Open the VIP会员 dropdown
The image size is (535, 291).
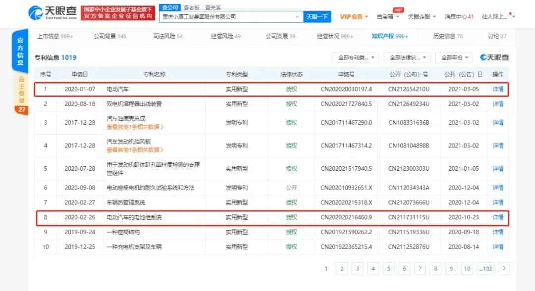coord(354,17)
